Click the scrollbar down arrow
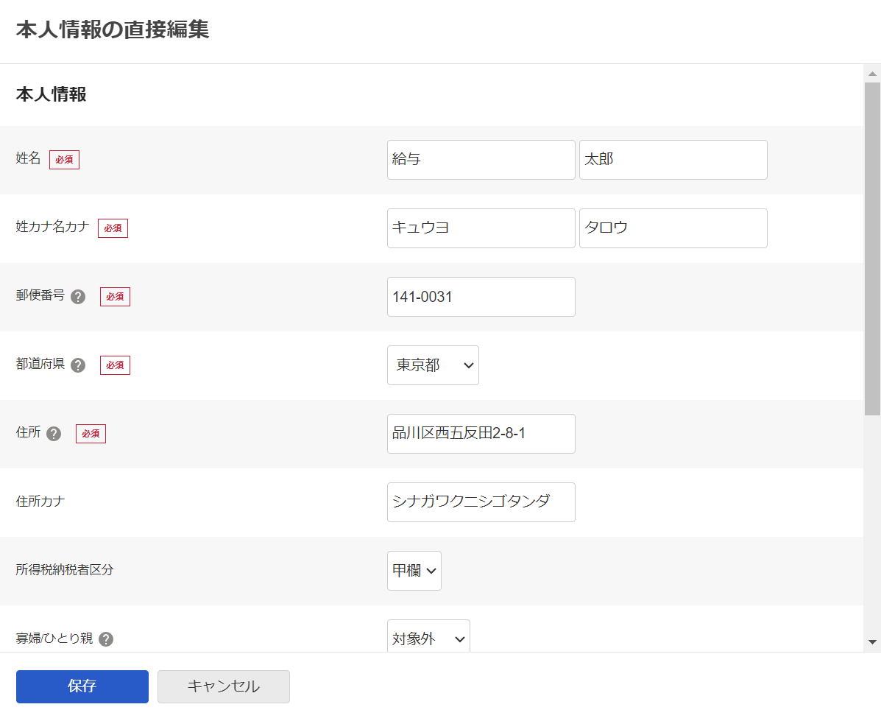881x721 pixels. pyautogui.click(x=872, y=642)
